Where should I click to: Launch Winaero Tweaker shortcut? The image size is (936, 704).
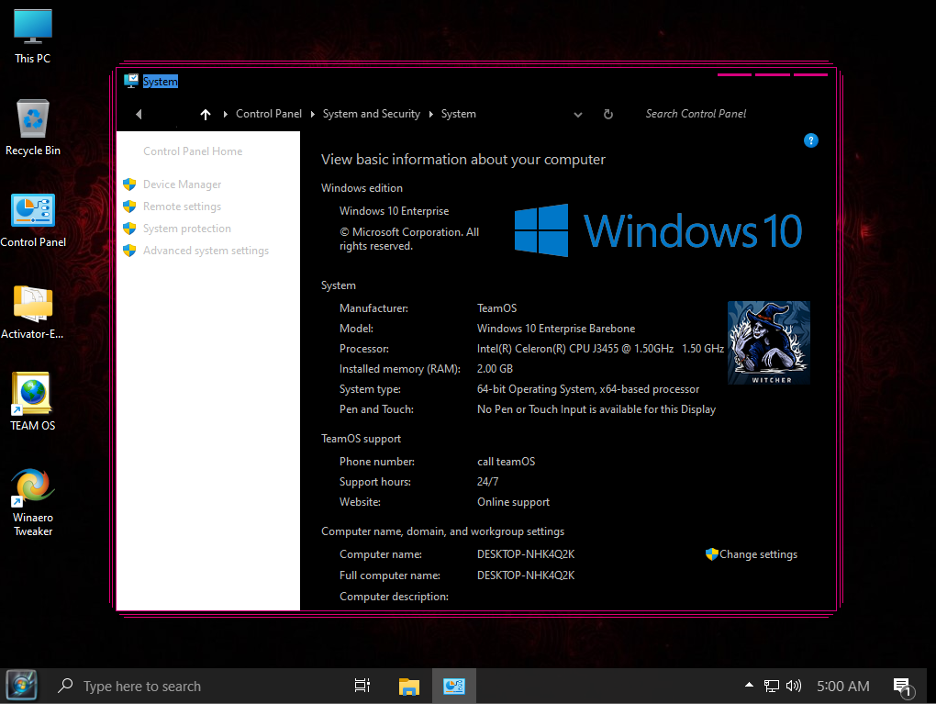(x=33, y=501)
